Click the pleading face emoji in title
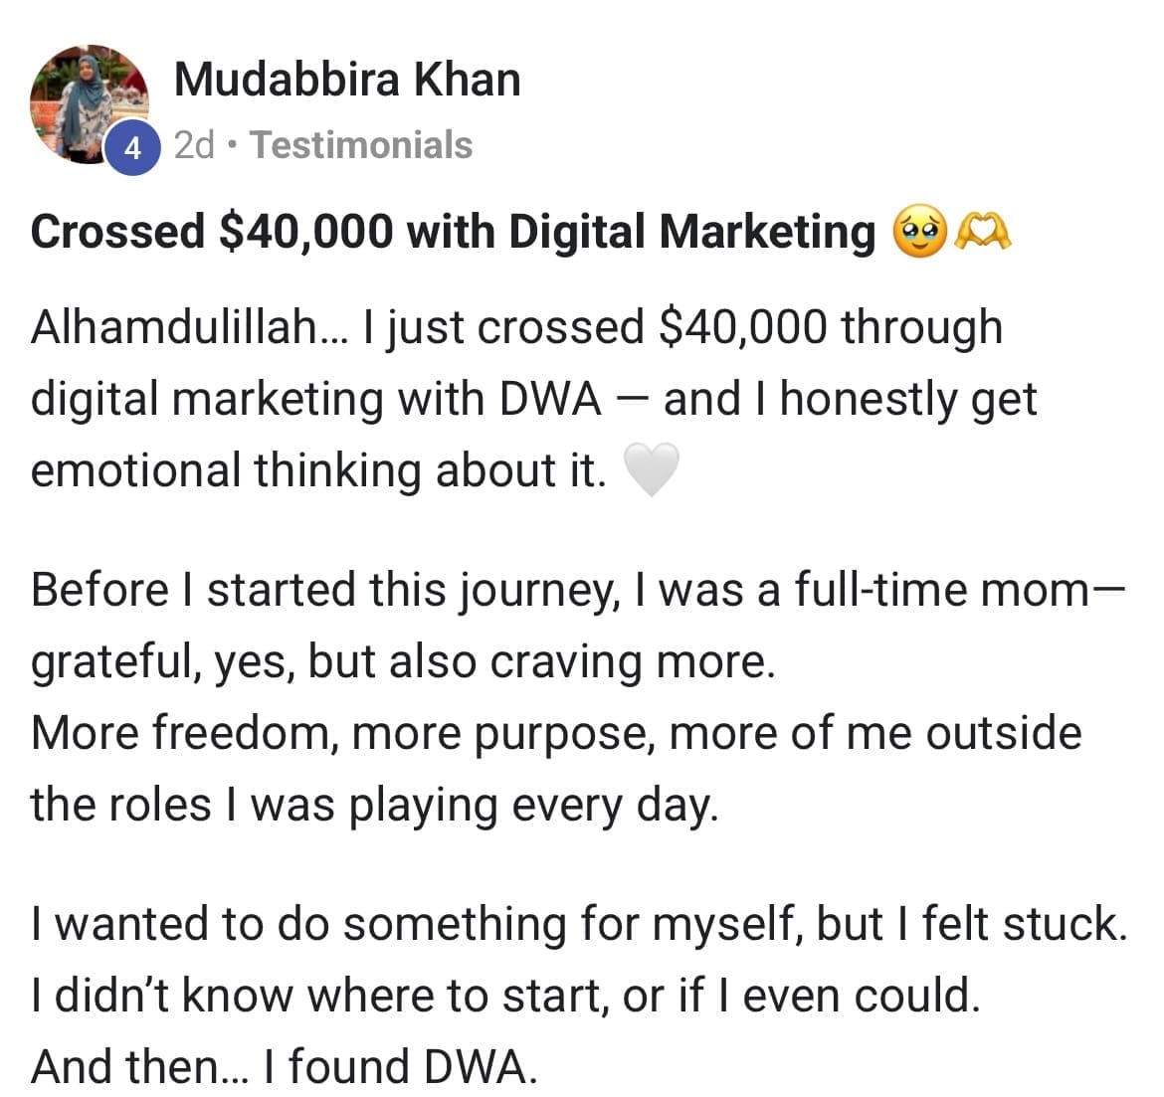Image resolution: width=1164 pixels, height=1097 pixels. pyautogui.click(x=918, y=232)
